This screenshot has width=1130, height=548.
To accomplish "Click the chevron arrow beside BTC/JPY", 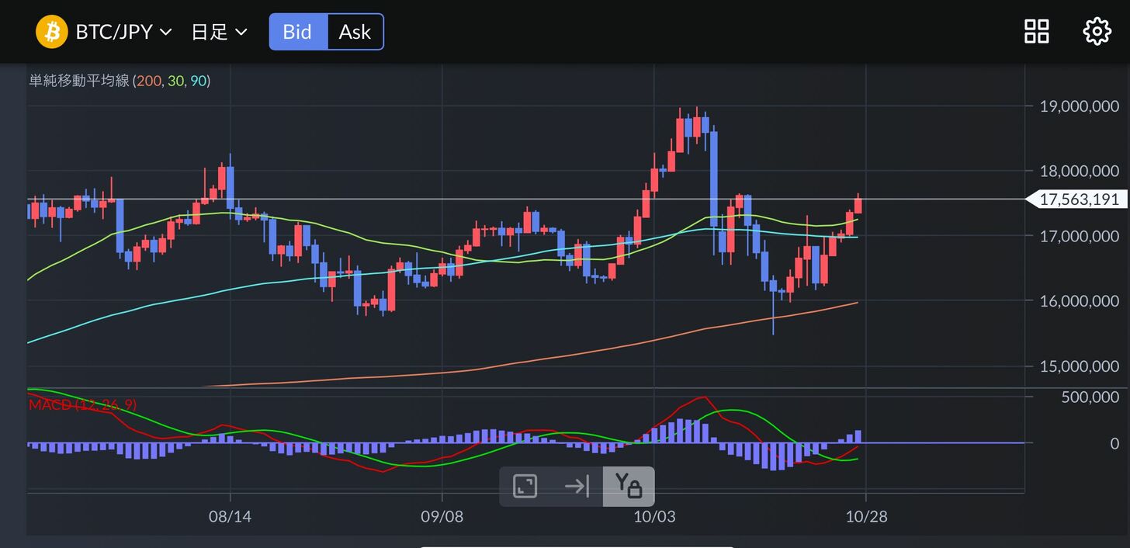I will (165, 32).
